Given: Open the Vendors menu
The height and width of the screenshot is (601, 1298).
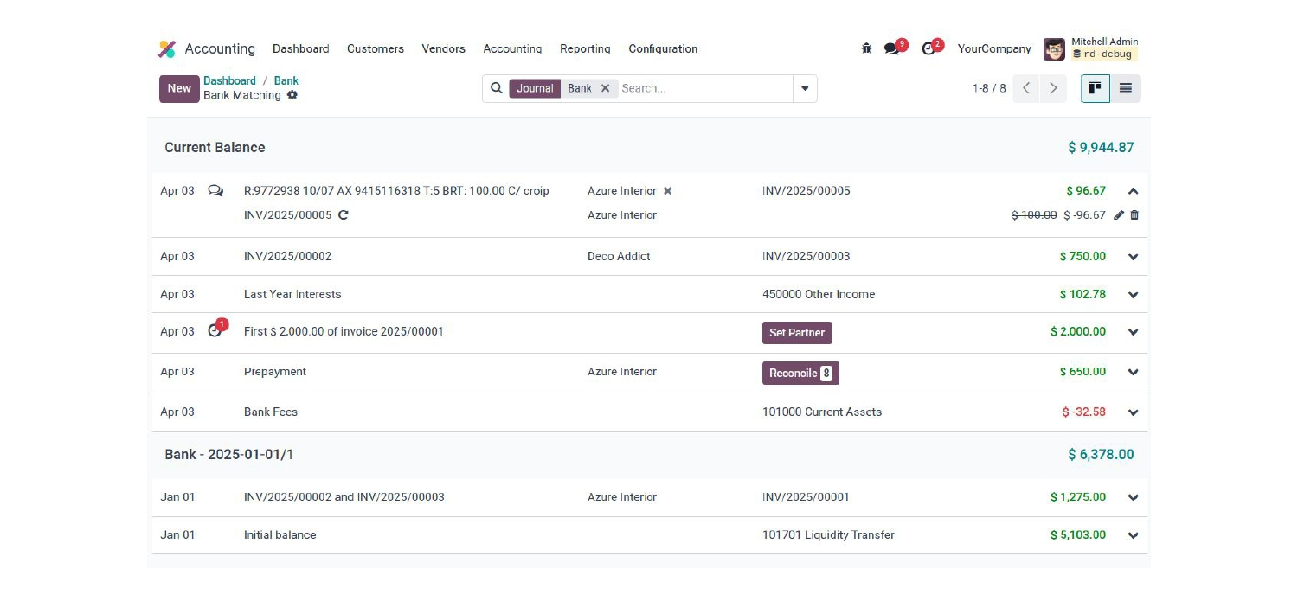Looking at the screenshot, I should [x=443, y=49].
